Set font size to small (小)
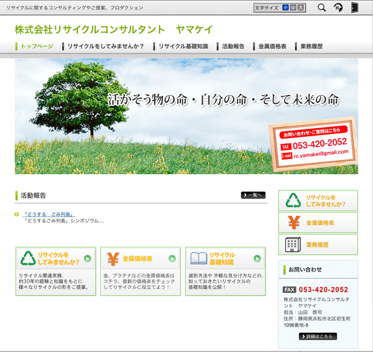373x352 pixels. pos(285,7)
